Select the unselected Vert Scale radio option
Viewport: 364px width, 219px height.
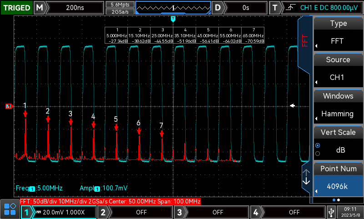pyautogui.click(x=318, y=154)
